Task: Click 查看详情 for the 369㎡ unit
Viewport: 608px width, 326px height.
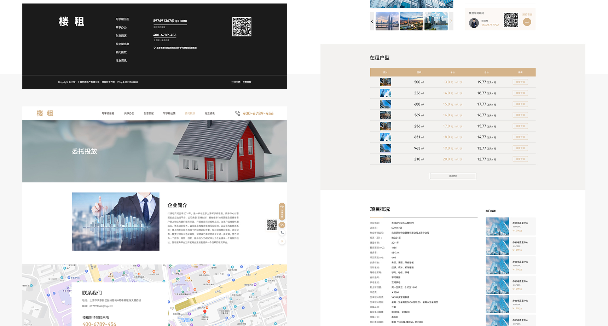Action: coord(520,115)
